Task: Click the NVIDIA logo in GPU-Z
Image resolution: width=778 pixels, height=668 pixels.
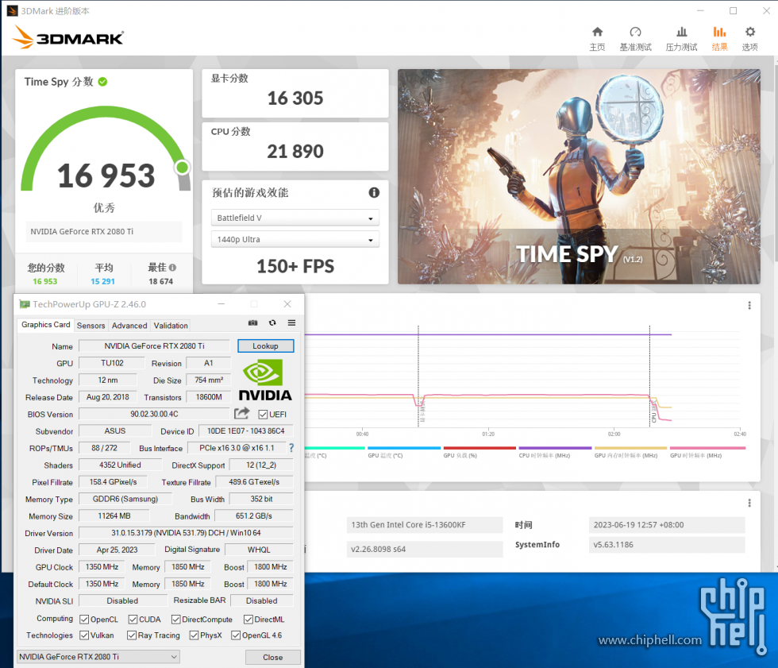Action: (x=265, y=380)
